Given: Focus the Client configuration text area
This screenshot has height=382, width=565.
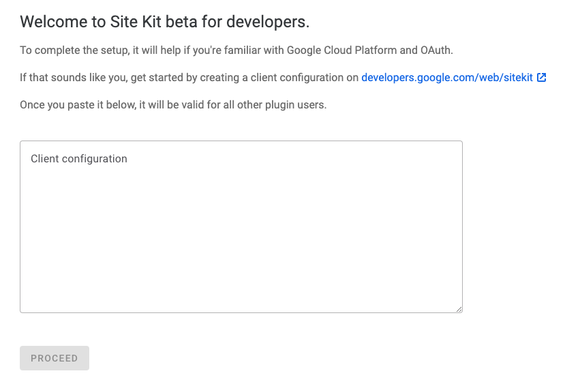Looking at the screenshot, I should tap(241, 226).
